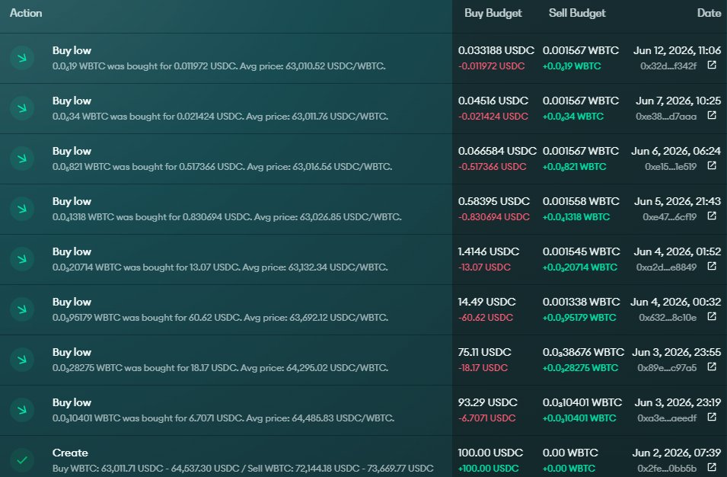Click description with avg price 63,016.56 USDC/WBTC

pos(222,167)
